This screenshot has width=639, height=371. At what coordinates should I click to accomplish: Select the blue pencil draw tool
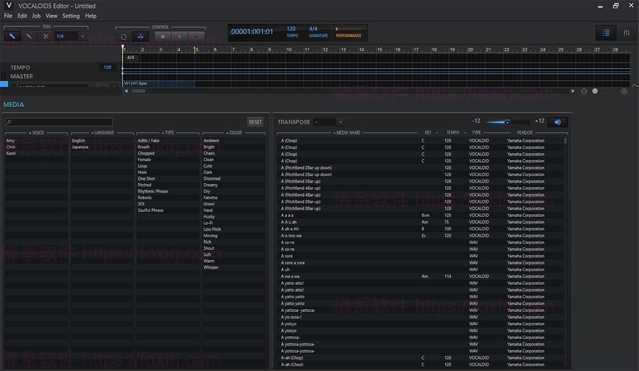pyautogui.click(x=12, y=36)
